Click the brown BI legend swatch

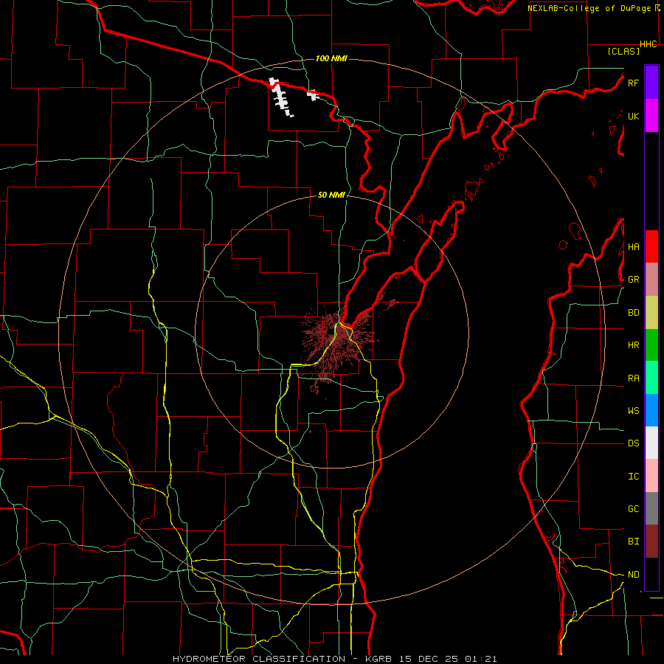[651, 542]
